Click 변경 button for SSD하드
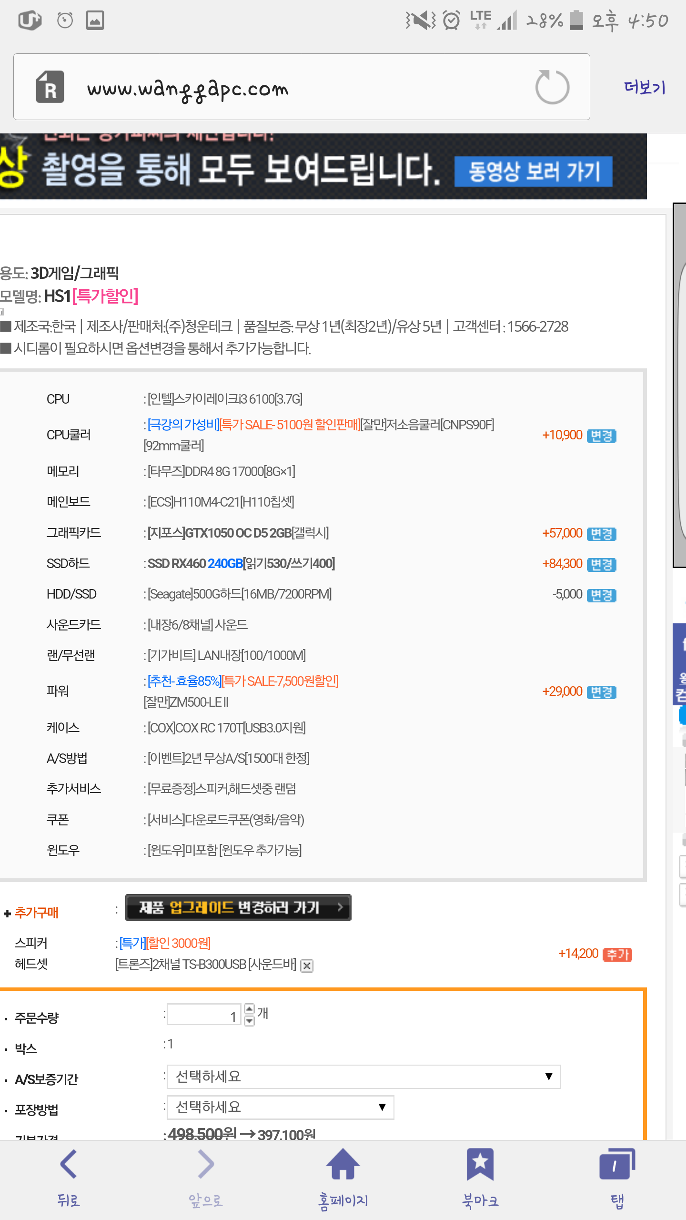This screenshot has width=686, height=1220. click(602, 564)
